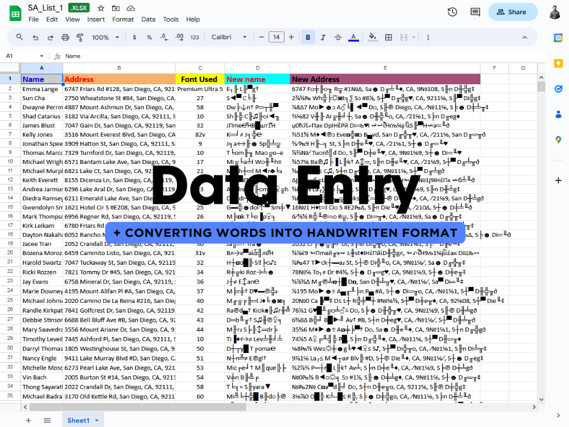Increase font size with plus button
Image resolution: width=569 pixels, height=427 pixels.
coord(291,37)
